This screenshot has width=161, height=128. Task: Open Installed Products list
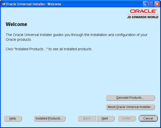[x=49, y=118]
